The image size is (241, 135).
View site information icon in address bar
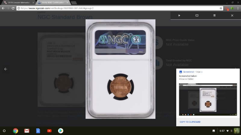point(19,8)
